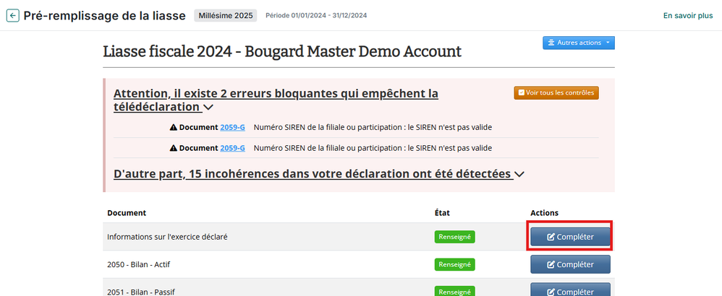Click the back arrow icon

pyautogui.click(x=12, y=15)
